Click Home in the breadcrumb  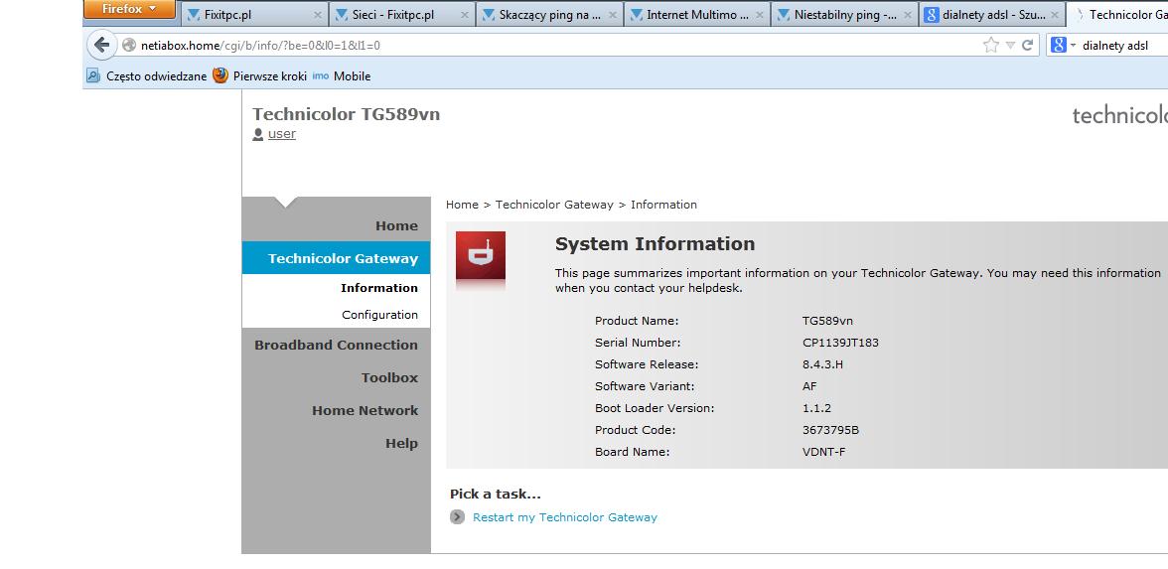462,205
